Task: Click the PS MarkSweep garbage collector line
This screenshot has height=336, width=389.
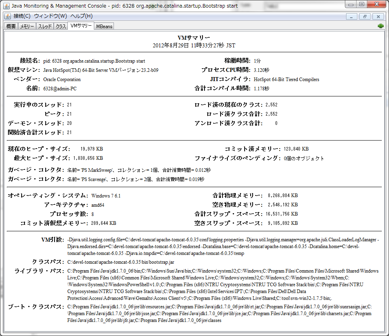Action: [139, 170]
